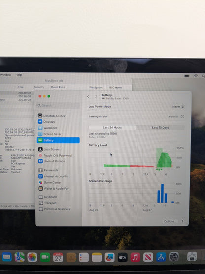Click the Battery Health info icon
Image resolution: width=205 pixels, height=274 pixels.
[182, 117]
